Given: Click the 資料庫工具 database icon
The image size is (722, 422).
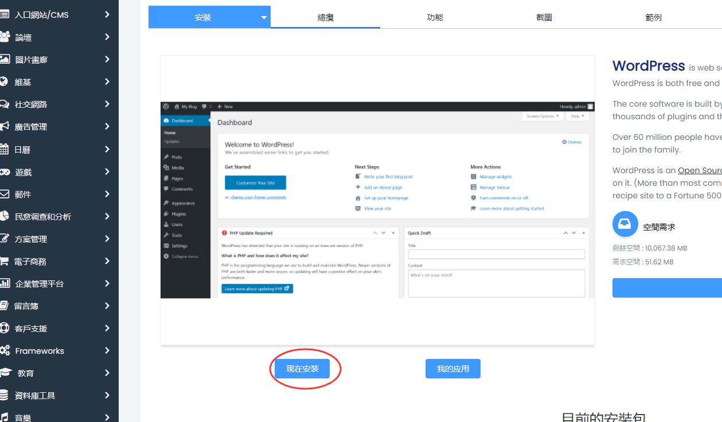Looking at the screenshot, I should coord(4,395).
